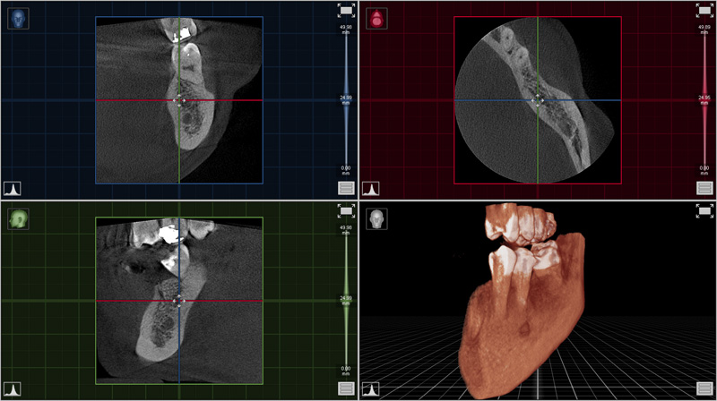The width and height of the screenshot is (717, 401).
Task: Click the crosshair center in the red view
Action: [538, 100]
